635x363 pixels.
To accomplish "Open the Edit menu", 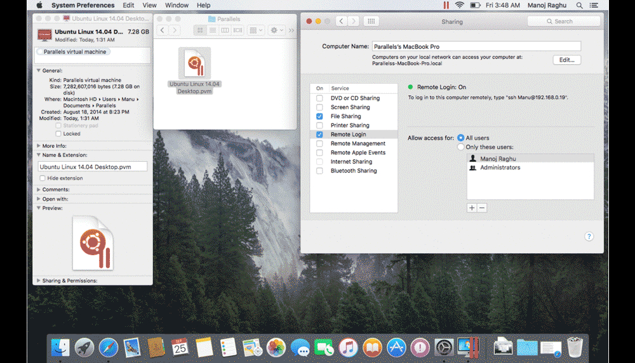I will point(128,5).
